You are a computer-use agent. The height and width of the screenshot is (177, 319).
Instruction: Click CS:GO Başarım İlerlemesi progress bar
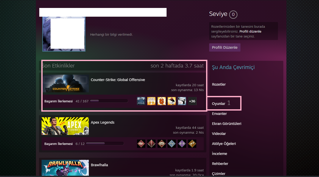109,101
